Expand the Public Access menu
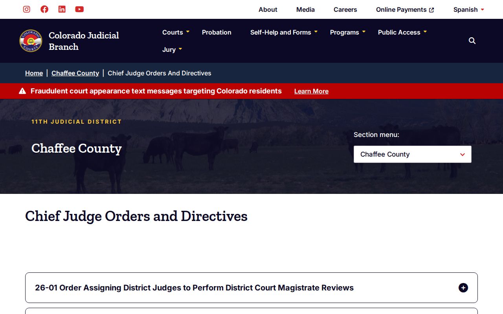The image size is (503, 314). click(402, 32)
